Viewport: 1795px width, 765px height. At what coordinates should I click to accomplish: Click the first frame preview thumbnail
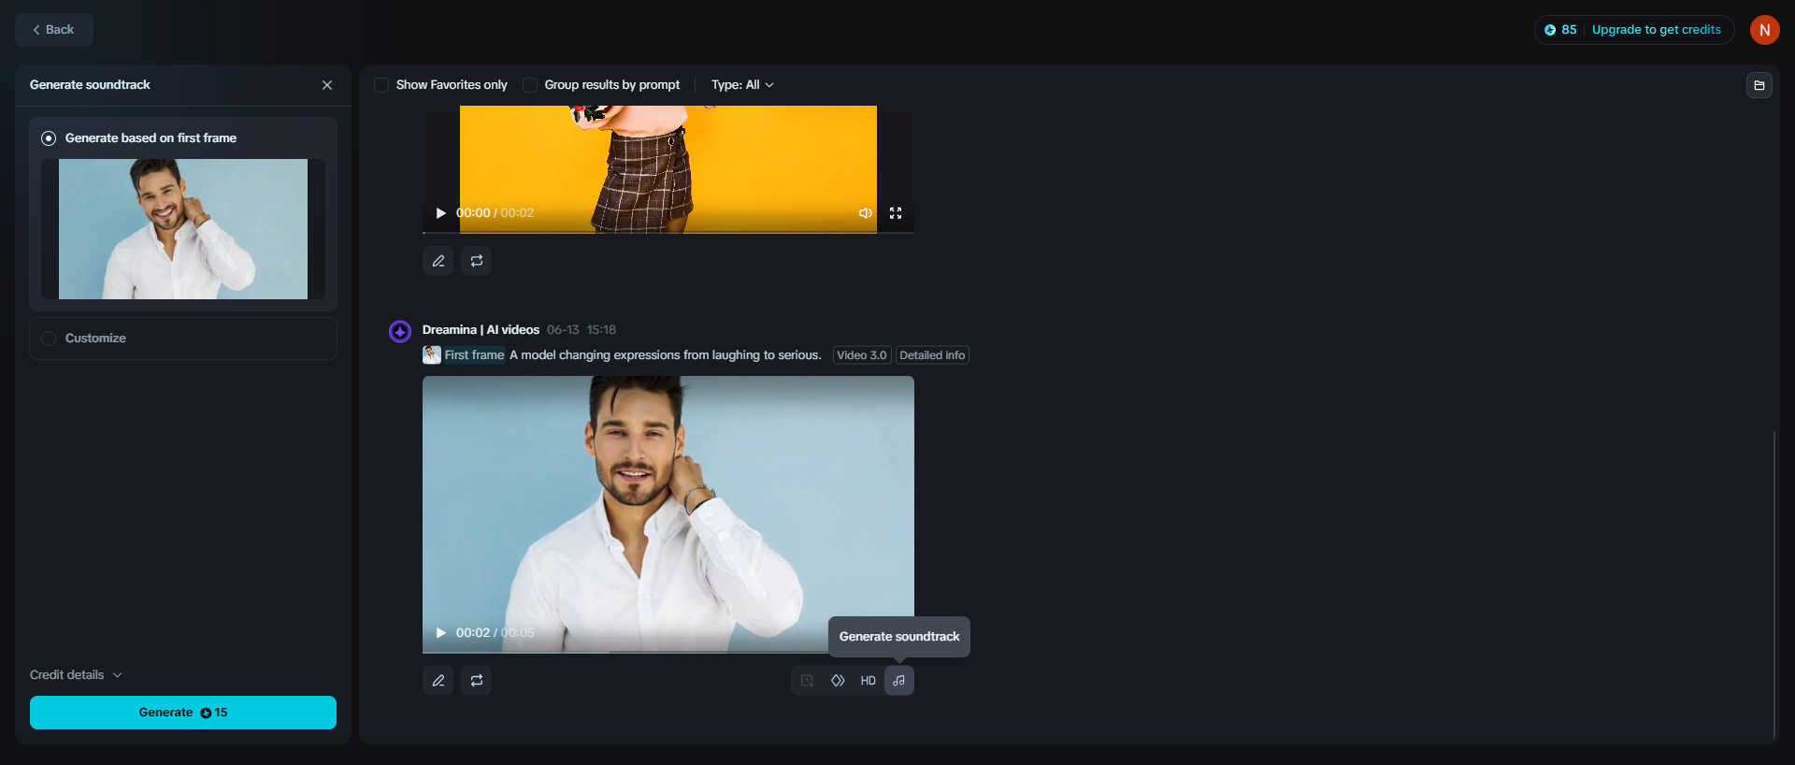click(x=183, y=229)
